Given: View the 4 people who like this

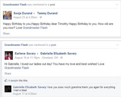Looking at the screenshot, I should [x=13, y=80].
